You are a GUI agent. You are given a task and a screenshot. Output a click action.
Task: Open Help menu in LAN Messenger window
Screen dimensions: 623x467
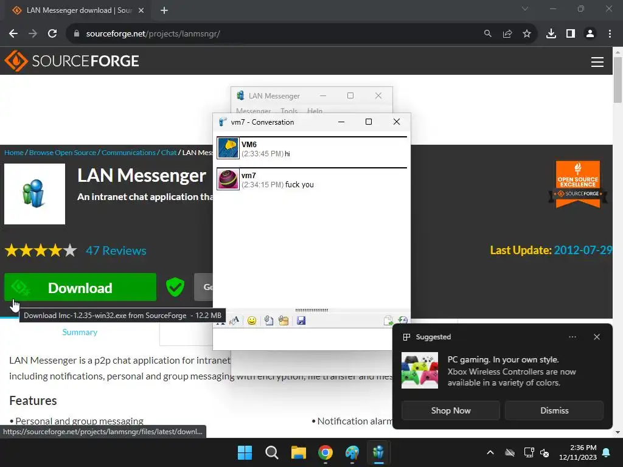[315, 111]
